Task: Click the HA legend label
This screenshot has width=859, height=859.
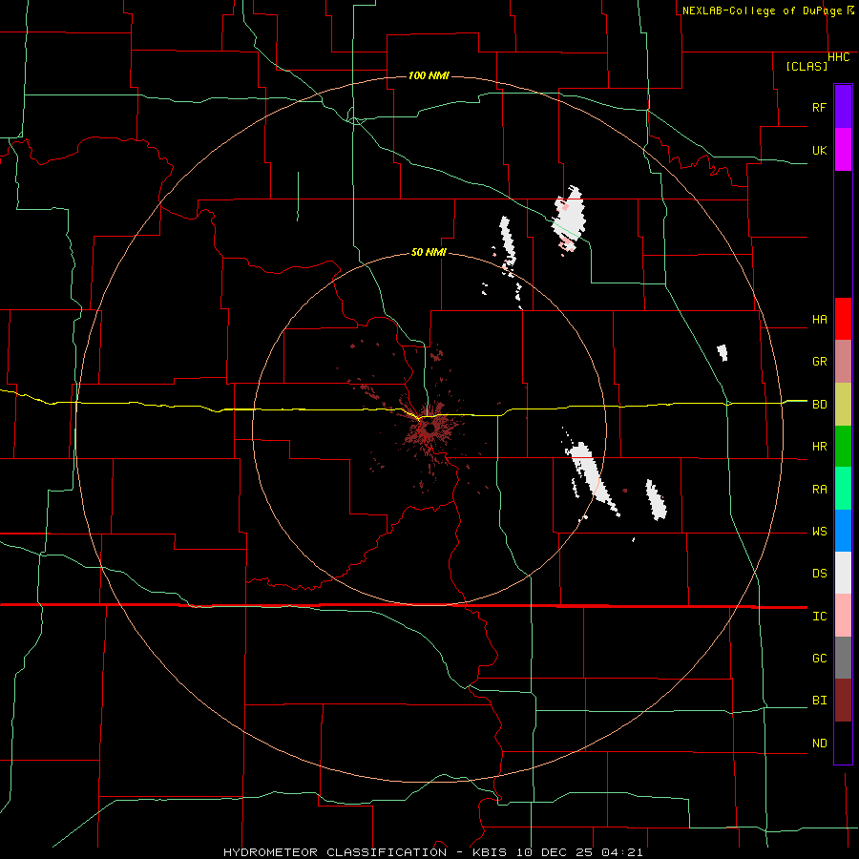Action: tap(819, 320)
